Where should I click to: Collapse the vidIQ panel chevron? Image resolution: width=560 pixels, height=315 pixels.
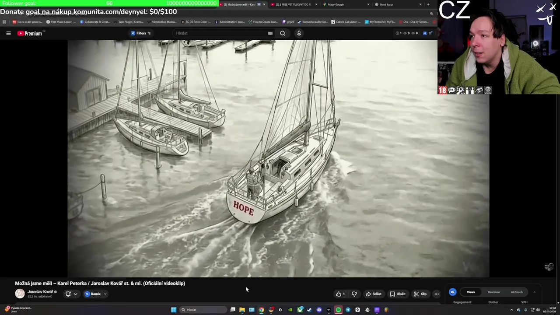[x=534, y=292]
